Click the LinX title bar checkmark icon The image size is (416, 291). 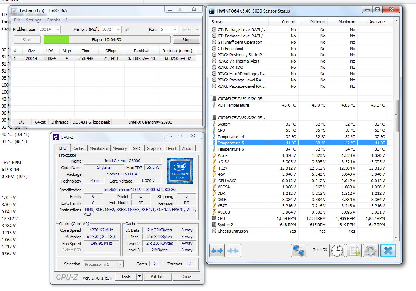14,11
